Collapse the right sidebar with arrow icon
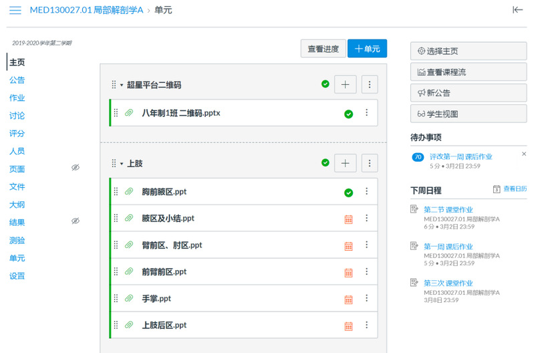Viewport: 534px width, 353px height. point(517,9)
